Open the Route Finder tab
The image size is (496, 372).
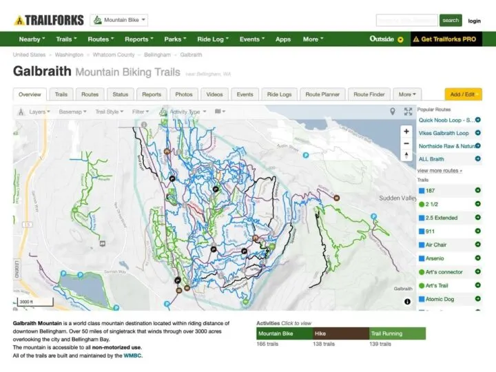pos(369,94)
